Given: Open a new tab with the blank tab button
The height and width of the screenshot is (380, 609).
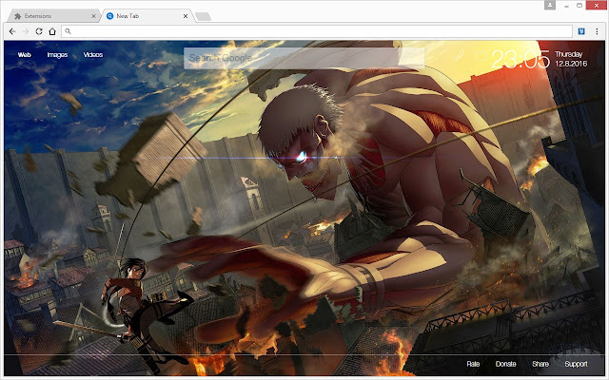Looking at the screenshot, I should (x=203, y=16).
